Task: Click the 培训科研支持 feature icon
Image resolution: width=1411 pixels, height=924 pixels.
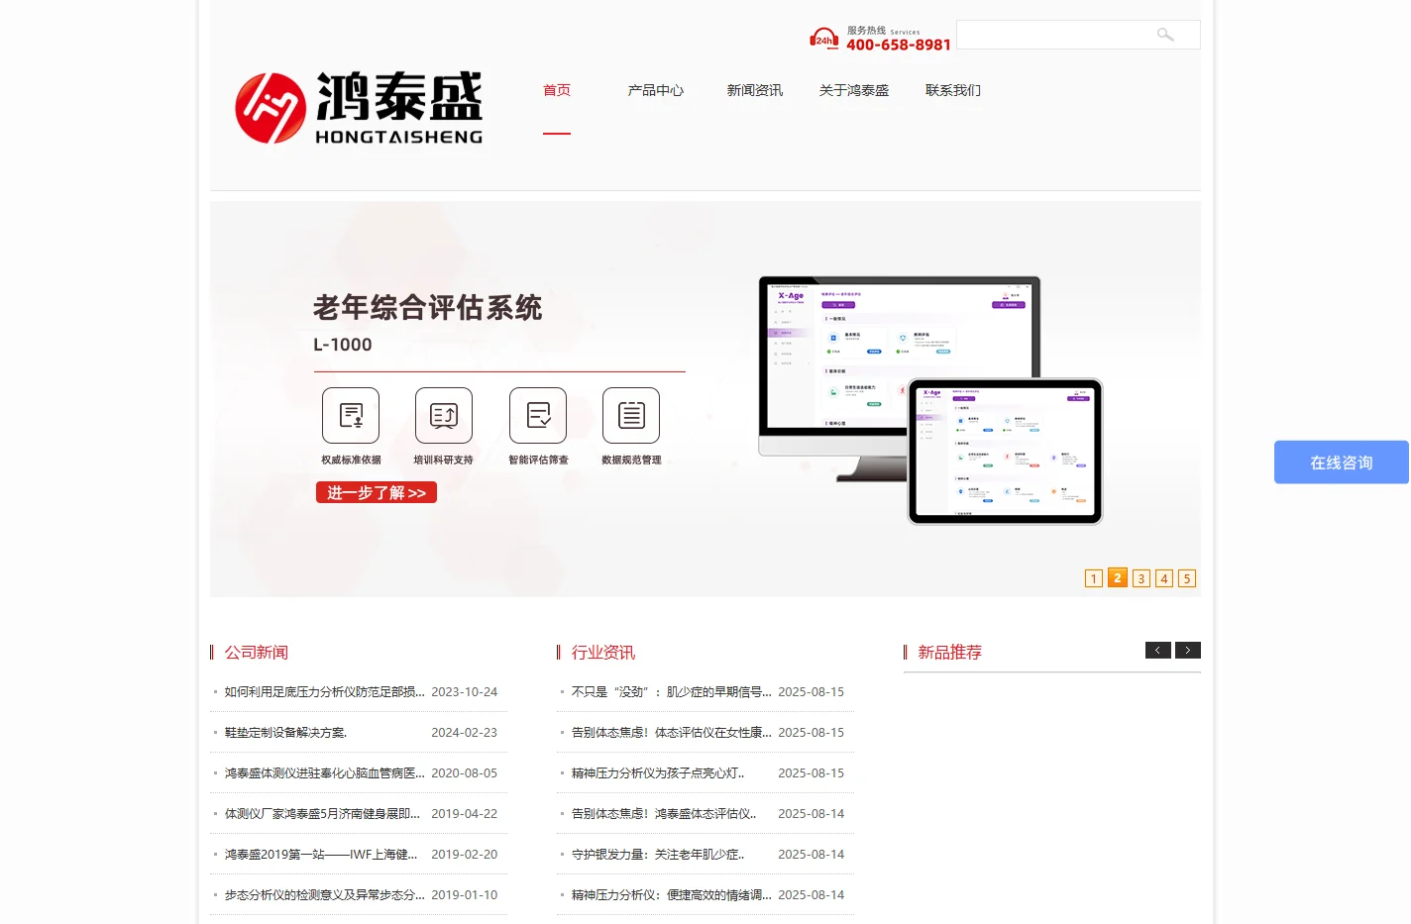Action: point(444,415)
